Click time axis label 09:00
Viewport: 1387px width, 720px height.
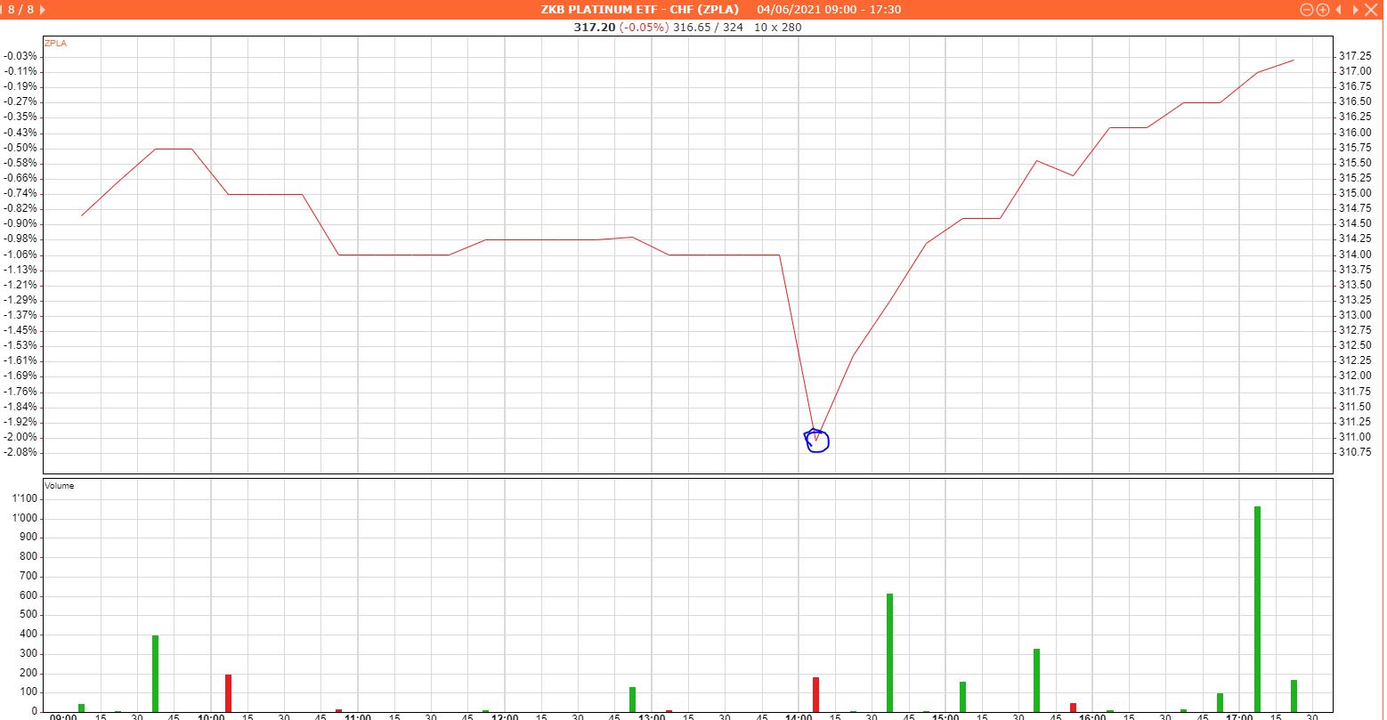pos(63,716)
